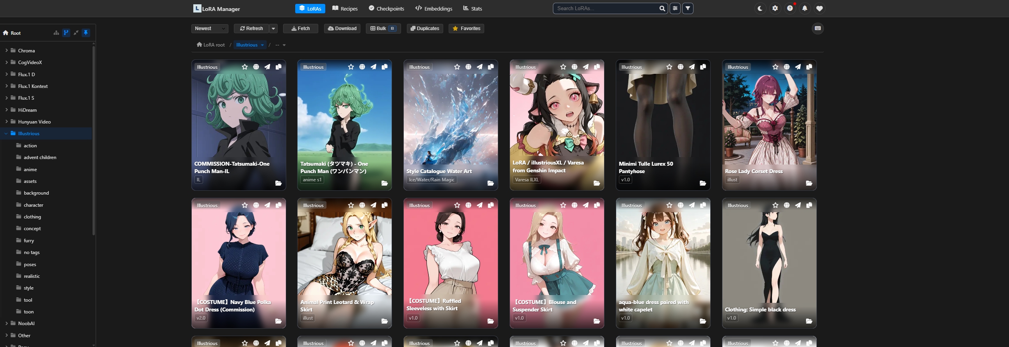The image size is (1009, 347).
Task: Click the magnifier search icon
Action: [x=662, y=8]
